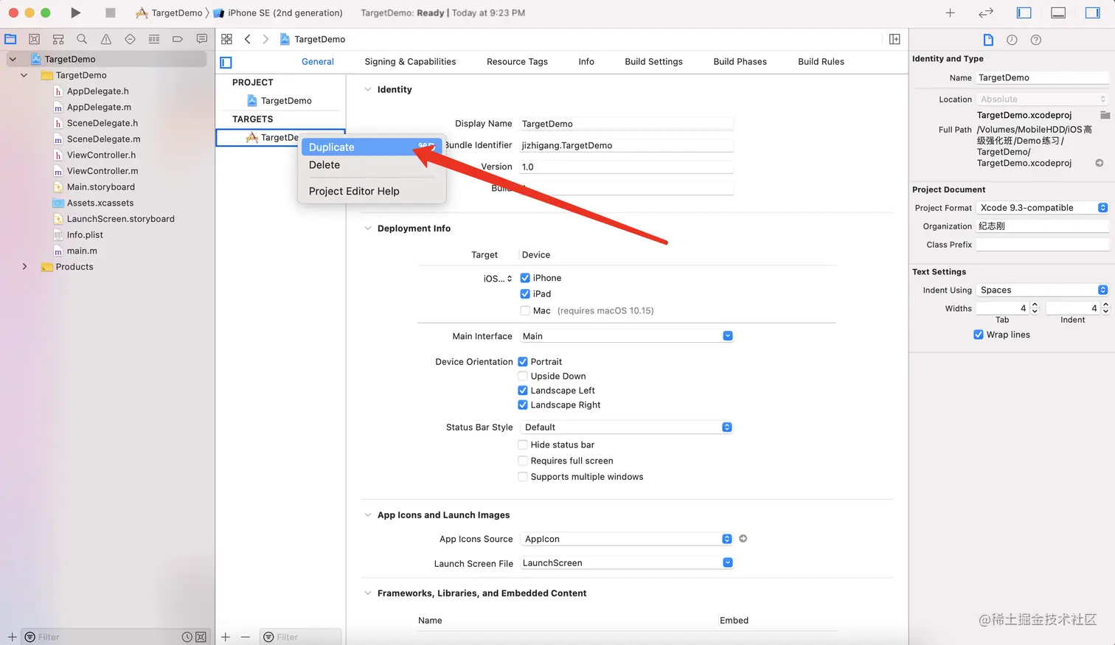Switch to Build Settings tab
This screenshot has width=1115, height=645.
coord(653,62)
